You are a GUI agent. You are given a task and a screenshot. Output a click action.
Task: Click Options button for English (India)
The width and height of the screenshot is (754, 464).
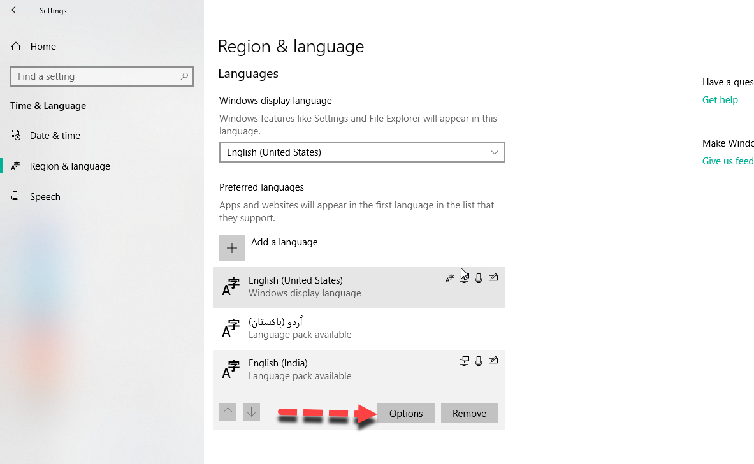click(x=406, y=413)
